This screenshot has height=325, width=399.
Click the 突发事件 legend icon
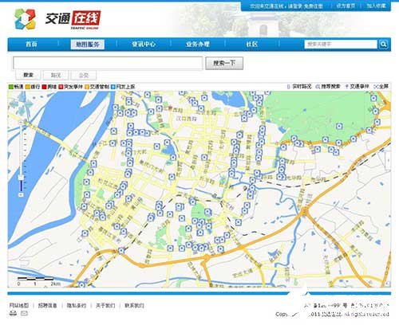[x=61, y=87]
